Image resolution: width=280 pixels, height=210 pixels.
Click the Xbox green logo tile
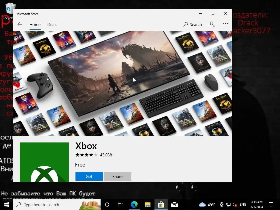tap(44, 162)
